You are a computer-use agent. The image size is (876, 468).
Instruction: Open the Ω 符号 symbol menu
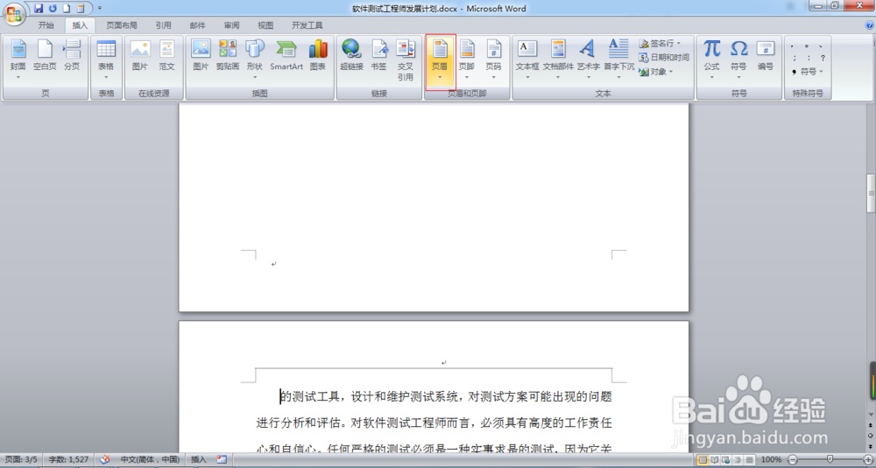tap(738, 59)
